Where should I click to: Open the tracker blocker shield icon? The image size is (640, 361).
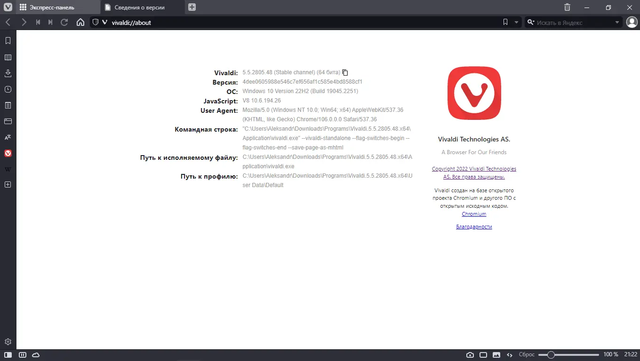point(95,22)
